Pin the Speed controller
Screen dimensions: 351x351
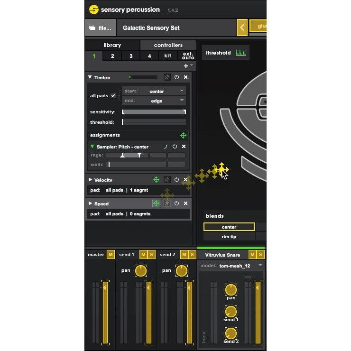[x=167, y=203]
